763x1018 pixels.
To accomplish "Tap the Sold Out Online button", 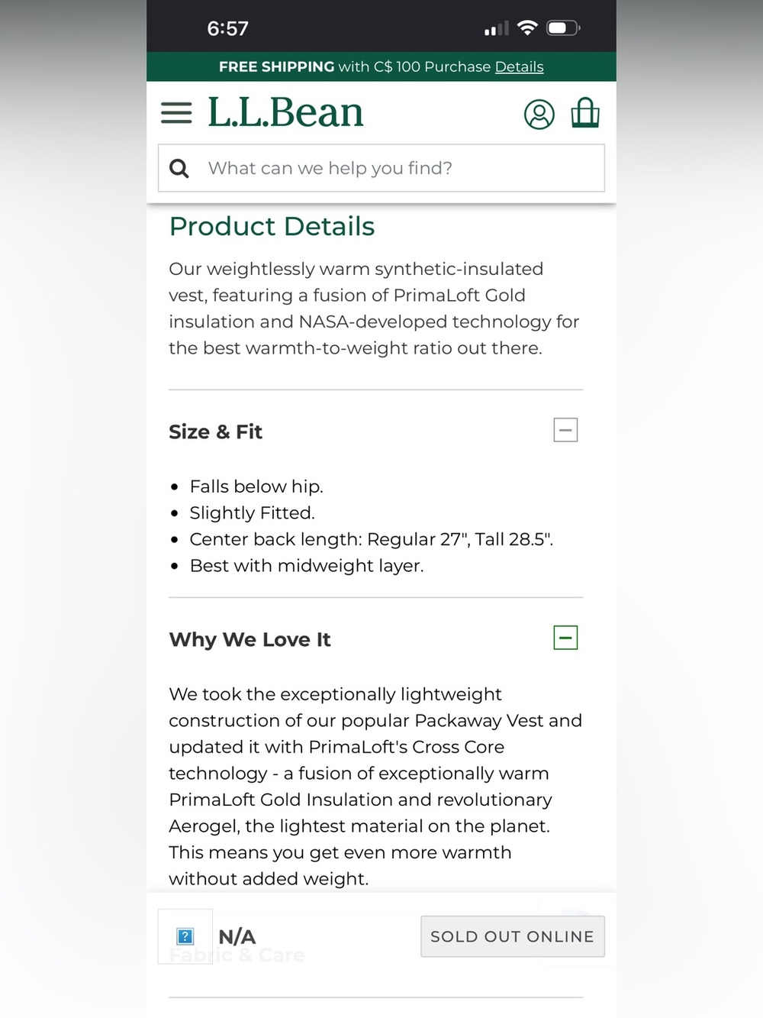I will pyautogui.click(x=513, y=936).
